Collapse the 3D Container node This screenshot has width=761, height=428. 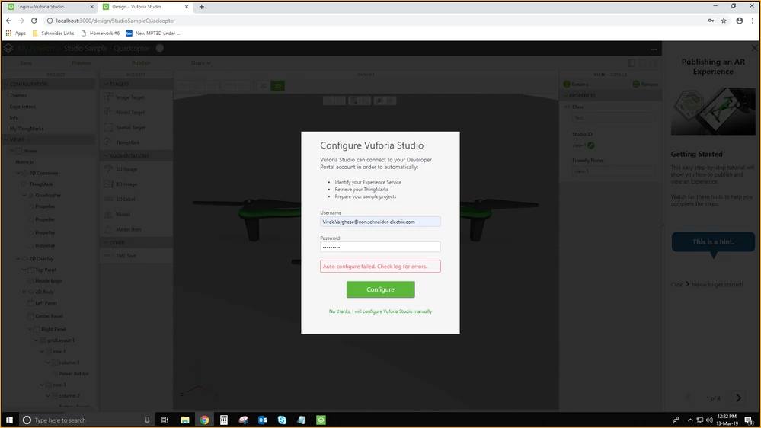tap(18, 173)
